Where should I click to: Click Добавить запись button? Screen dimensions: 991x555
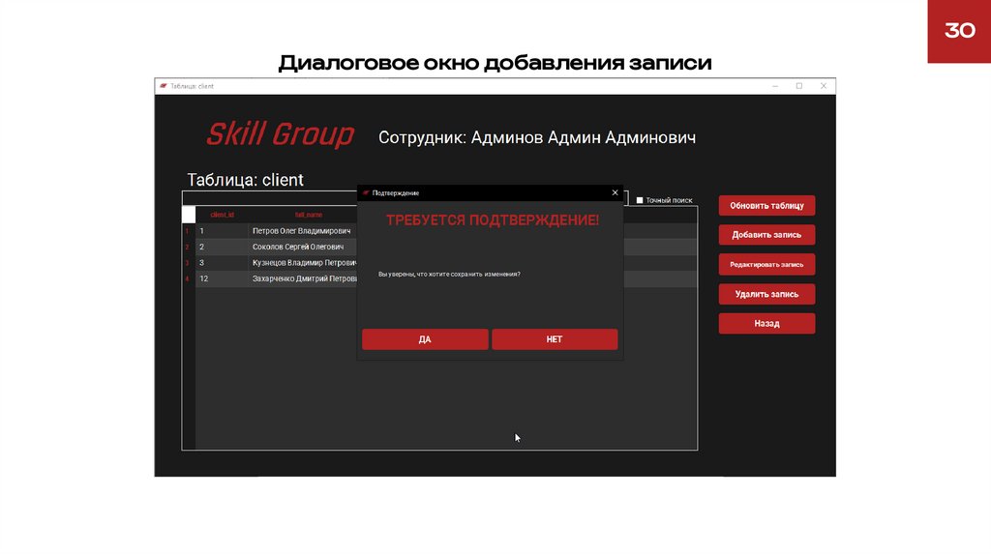coord(766,235)
